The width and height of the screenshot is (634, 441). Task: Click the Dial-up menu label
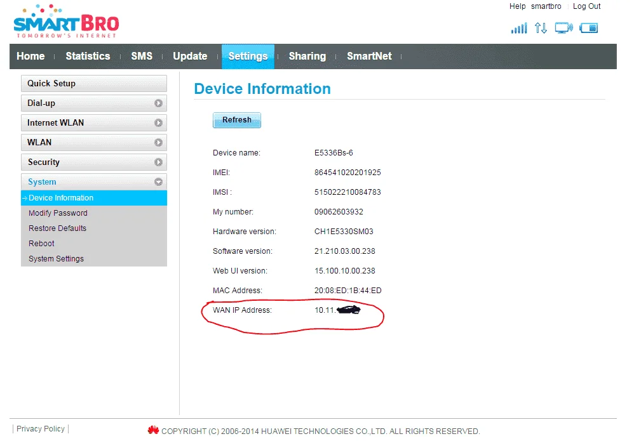point(41,103)
